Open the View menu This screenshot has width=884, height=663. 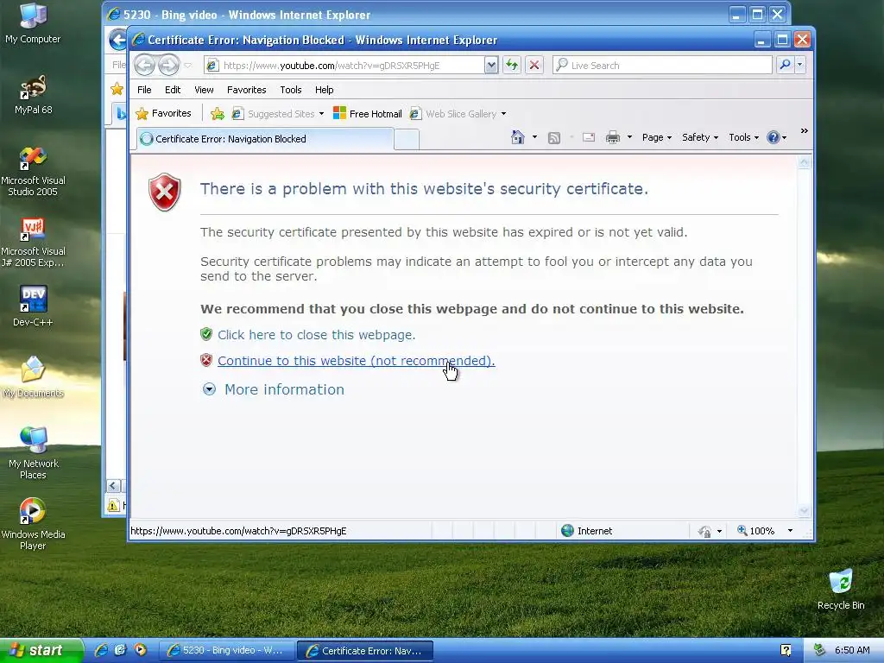[x=204, y=90]
